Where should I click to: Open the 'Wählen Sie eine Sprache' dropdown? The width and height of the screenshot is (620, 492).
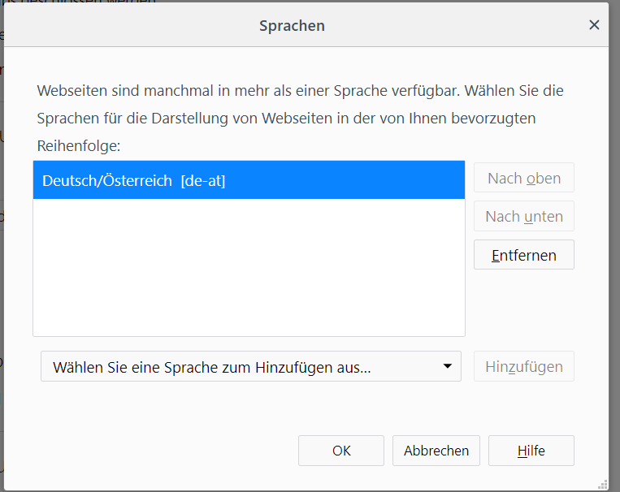[x=244, y=367]
